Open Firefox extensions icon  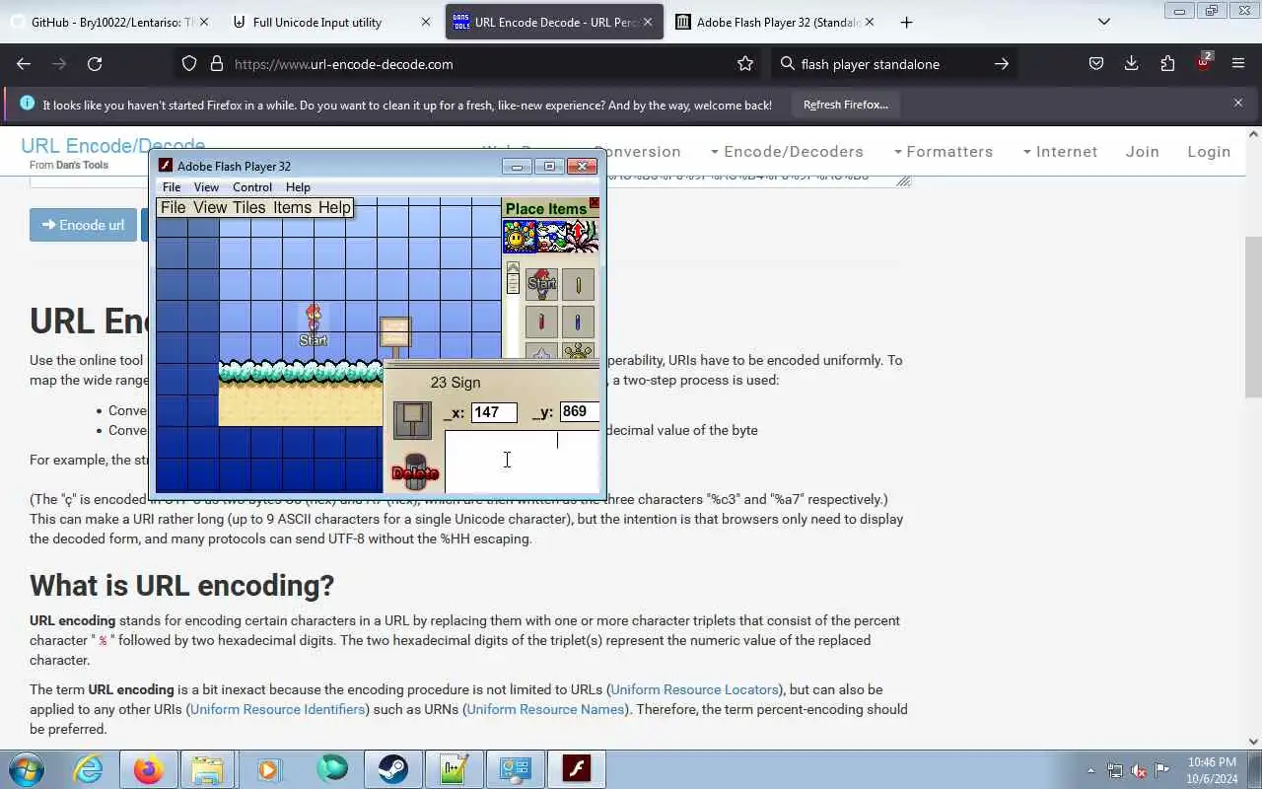tap(1167, 64)
